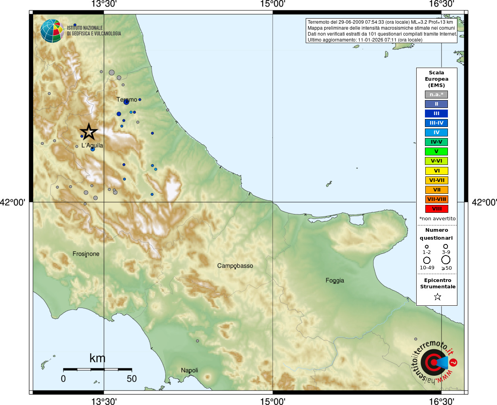
Task: Click the blue marker below L'Aquila label
Action: (93, 150)
